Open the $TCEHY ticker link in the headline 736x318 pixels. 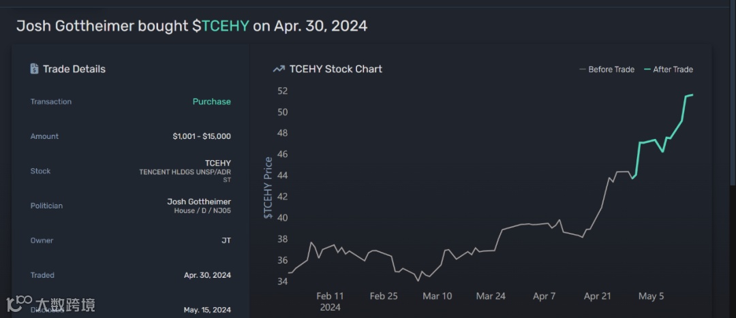pyautogui.click(x=221, y=26)
